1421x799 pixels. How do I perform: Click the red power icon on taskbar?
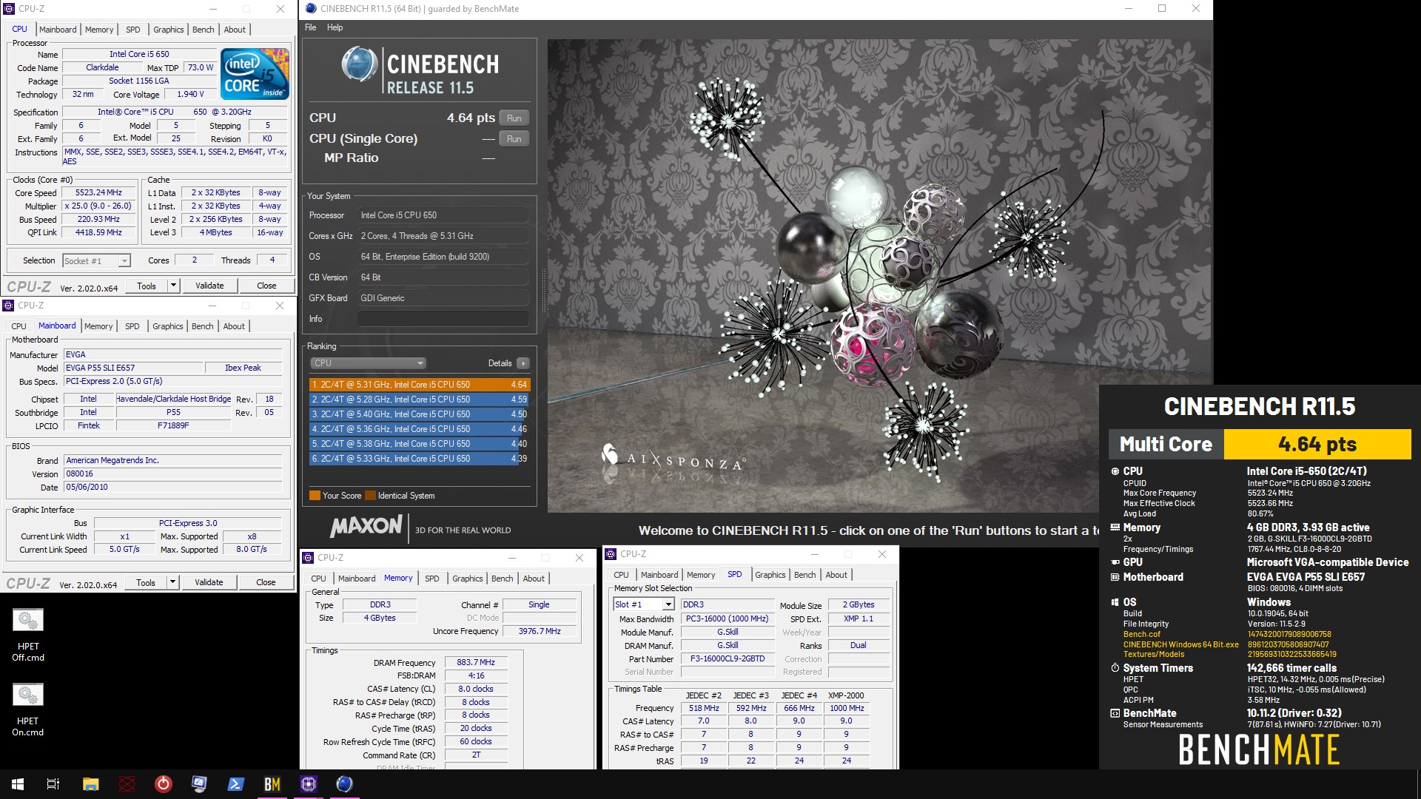[x=163, y=784]
